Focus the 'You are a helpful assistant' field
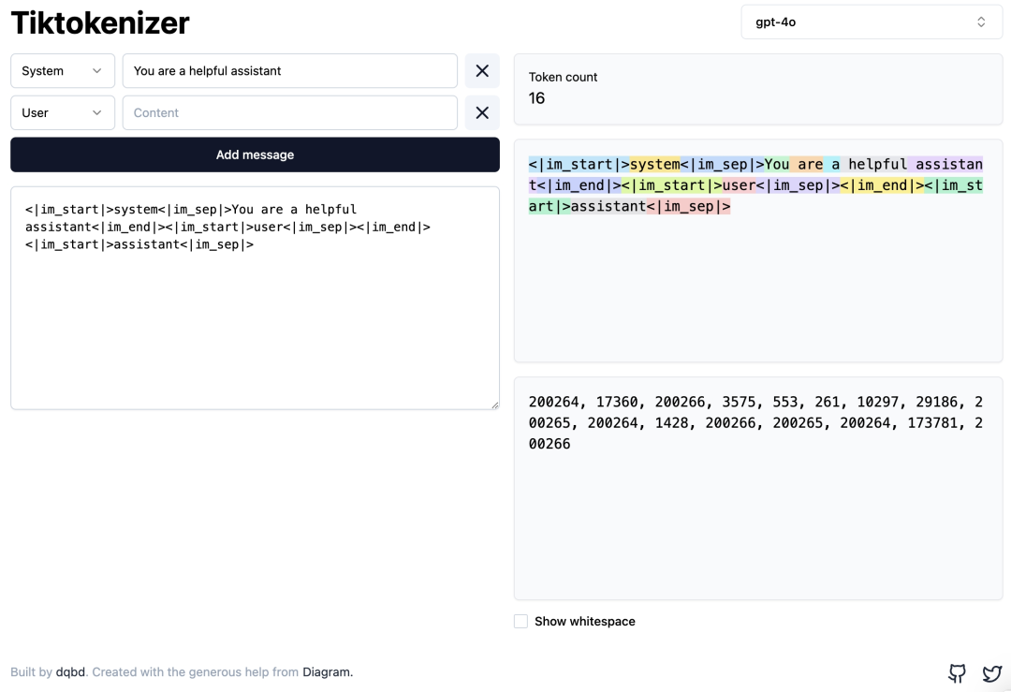 pos(290,71)
